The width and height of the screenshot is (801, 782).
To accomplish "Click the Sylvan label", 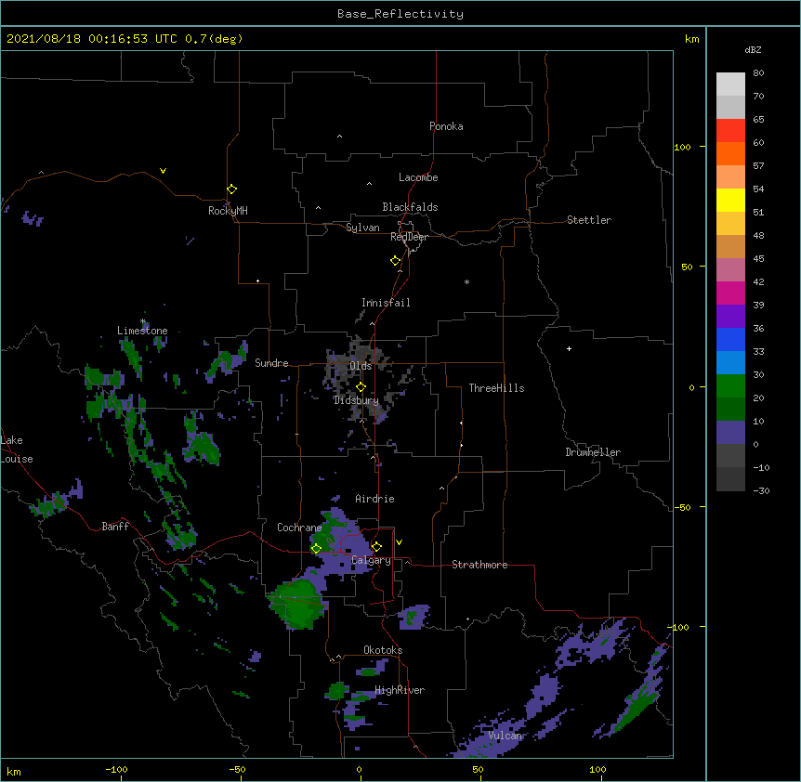I will (362, 228).
